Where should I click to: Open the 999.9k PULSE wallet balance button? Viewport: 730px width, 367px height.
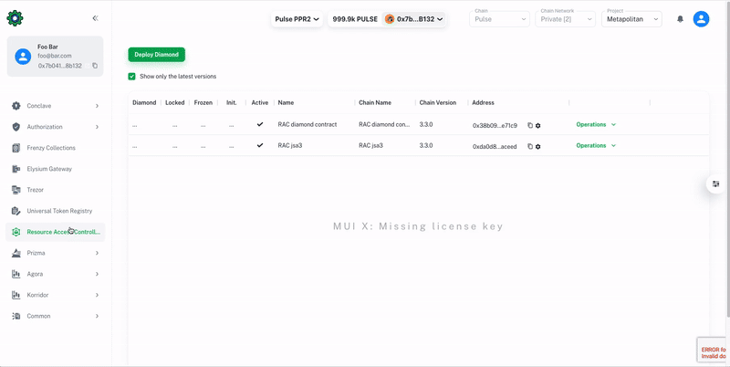click(354, 19)
